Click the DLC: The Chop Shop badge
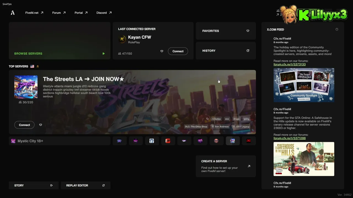Viewport: 353px width, 198px height. (196, 127)
